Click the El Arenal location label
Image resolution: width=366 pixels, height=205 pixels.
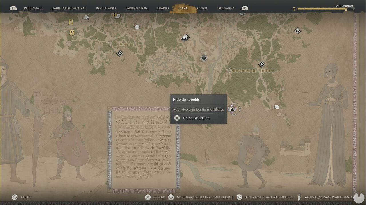click(124, 44)
